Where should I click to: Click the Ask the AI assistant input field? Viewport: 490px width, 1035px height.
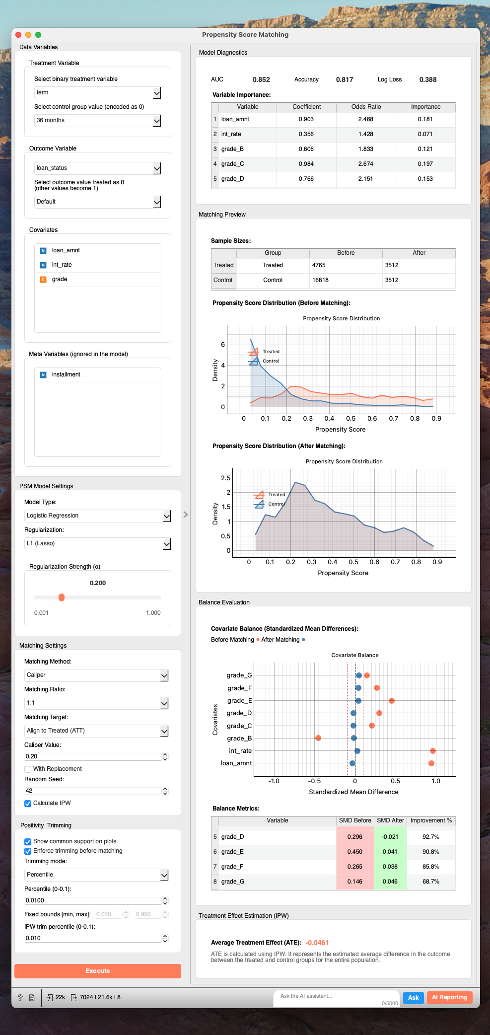(337, 998)
